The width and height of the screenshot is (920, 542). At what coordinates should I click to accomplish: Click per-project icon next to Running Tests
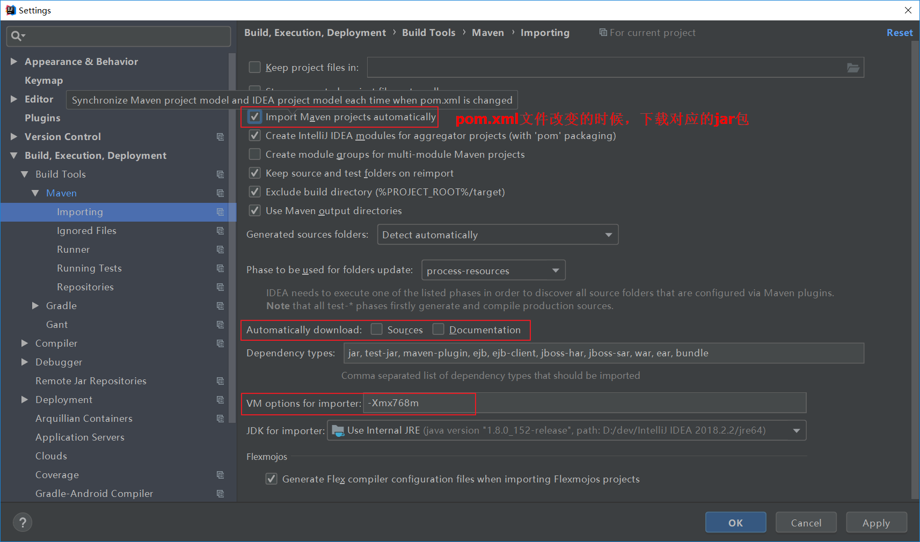tap(220, 268)
